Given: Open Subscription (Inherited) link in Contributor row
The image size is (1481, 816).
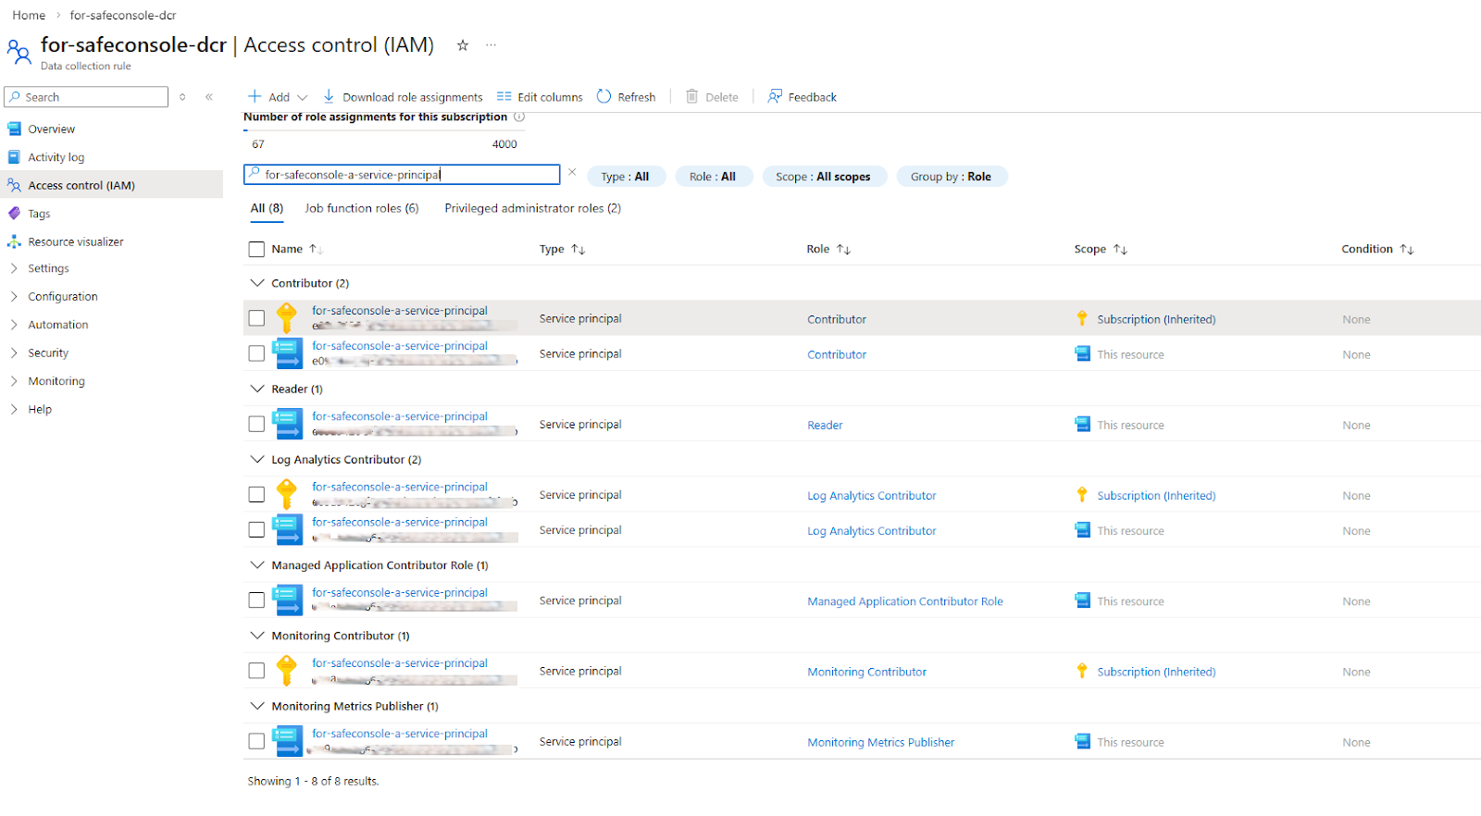Looking at the screenshot, I should point(1156,319).
